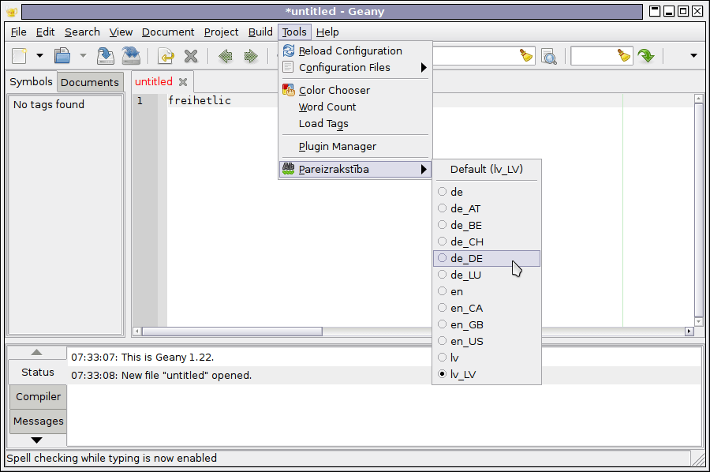
Task: Select the en_CA language radio button
Action: coord(442,308)
